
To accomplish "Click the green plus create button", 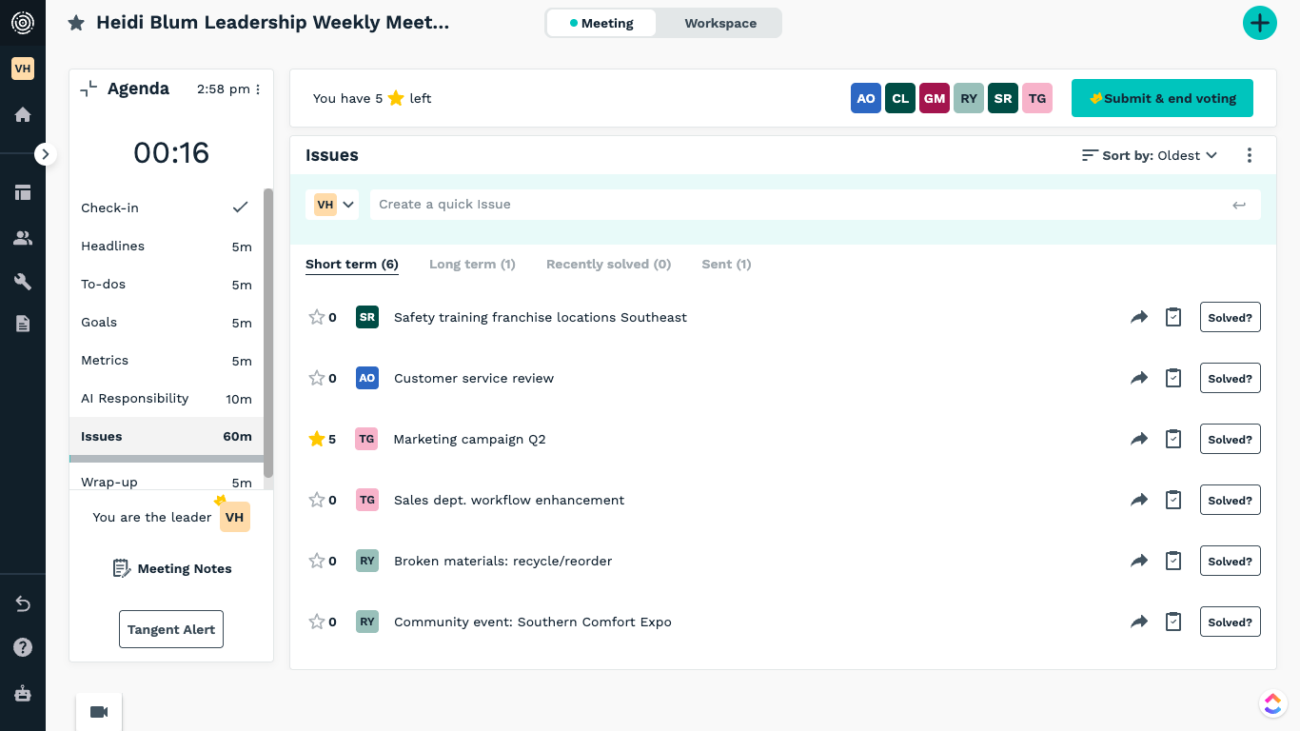I will click(x=1260, y=23).
